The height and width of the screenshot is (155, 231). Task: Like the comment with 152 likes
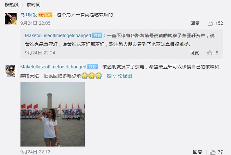pos(210,23)
